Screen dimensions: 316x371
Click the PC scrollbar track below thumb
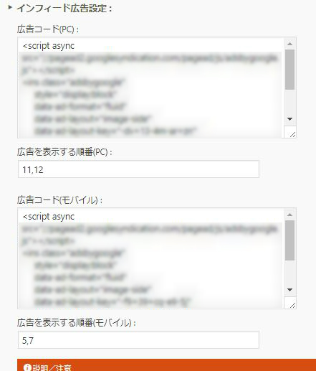coord(290,102)
